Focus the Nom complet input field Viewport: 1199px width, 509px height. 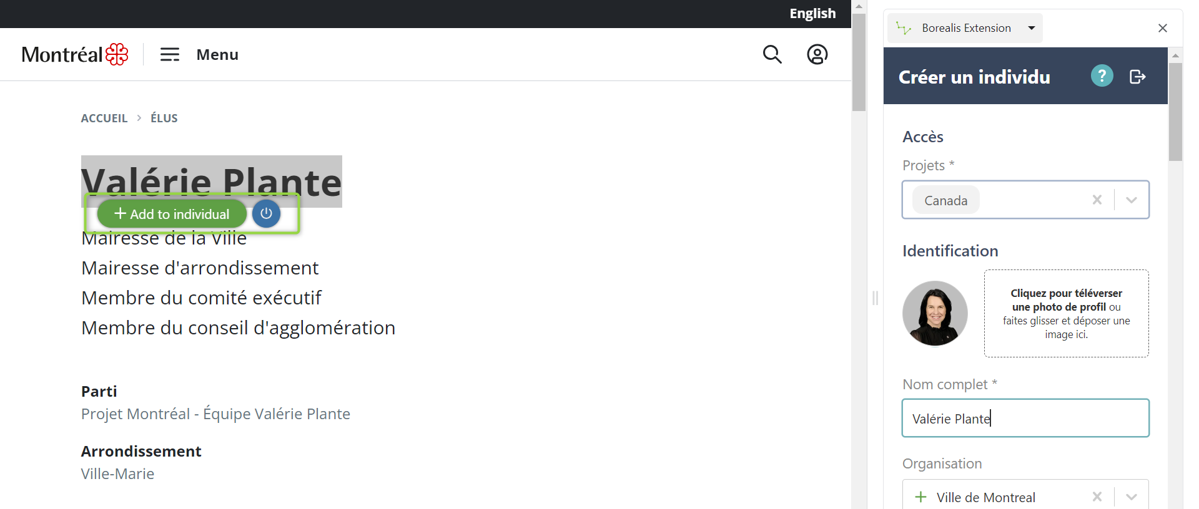pos(1025,418)
